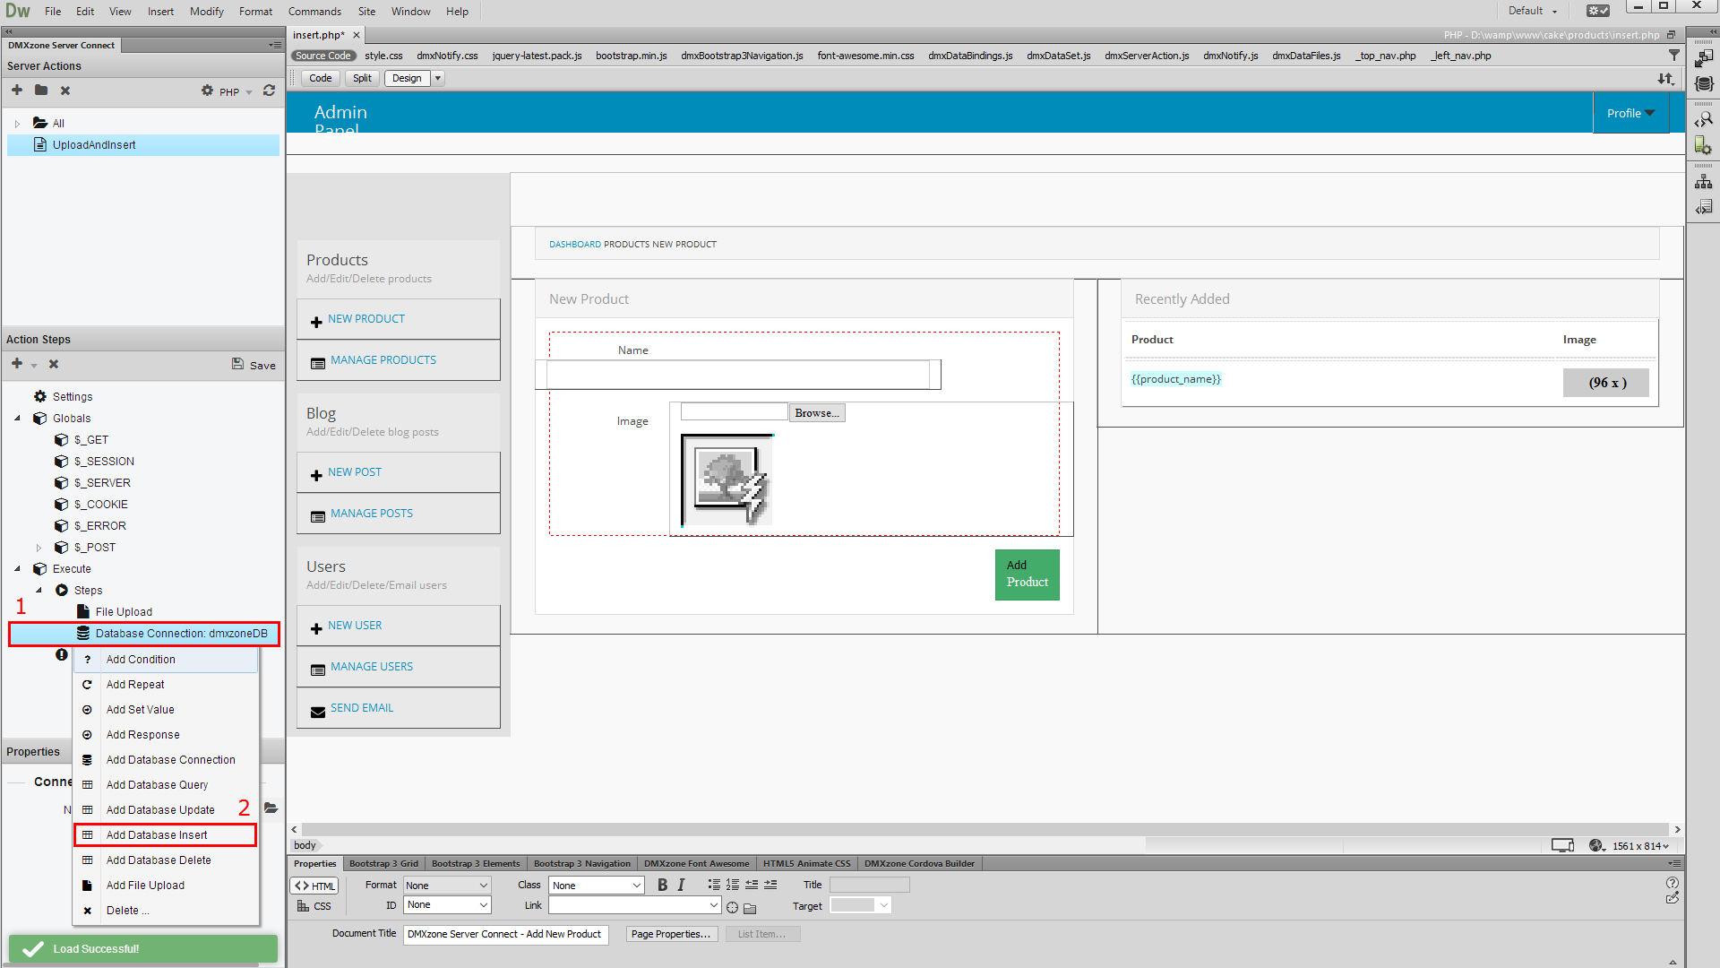Open the Default workspace dropdown

click(x=1533, y=11)
